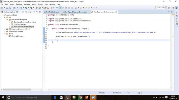
Task: Click the Open Perspective icon
Action: tap(169, 8)
